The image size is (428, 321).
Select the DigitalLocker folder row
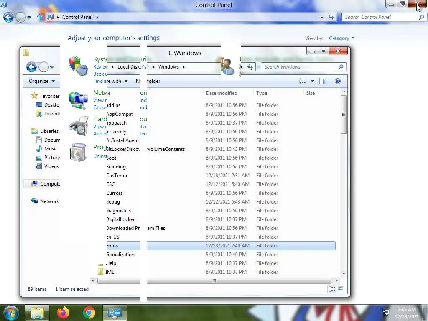pos(221,219)
